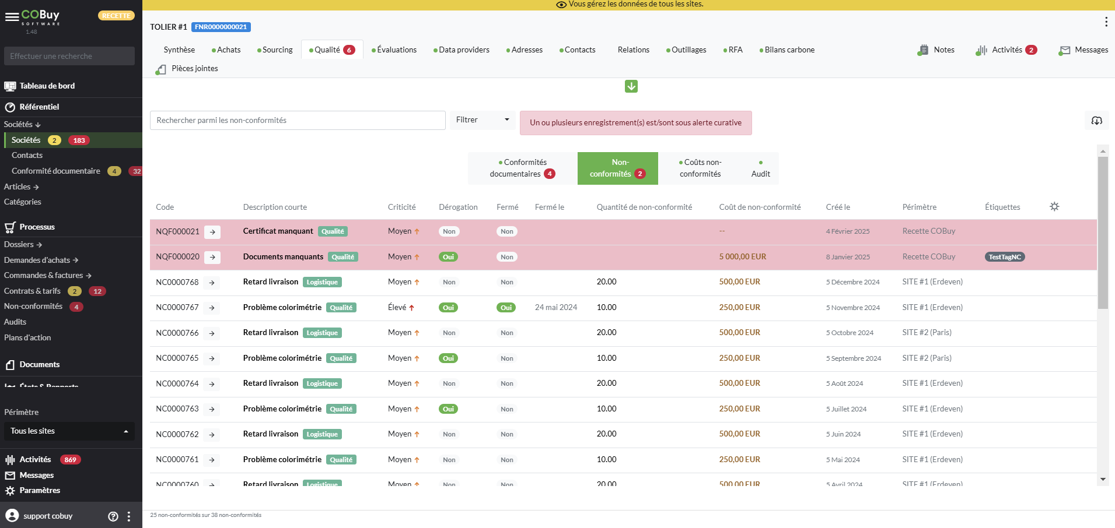
Task: Open the Notes icon
Action: (922, 50)
